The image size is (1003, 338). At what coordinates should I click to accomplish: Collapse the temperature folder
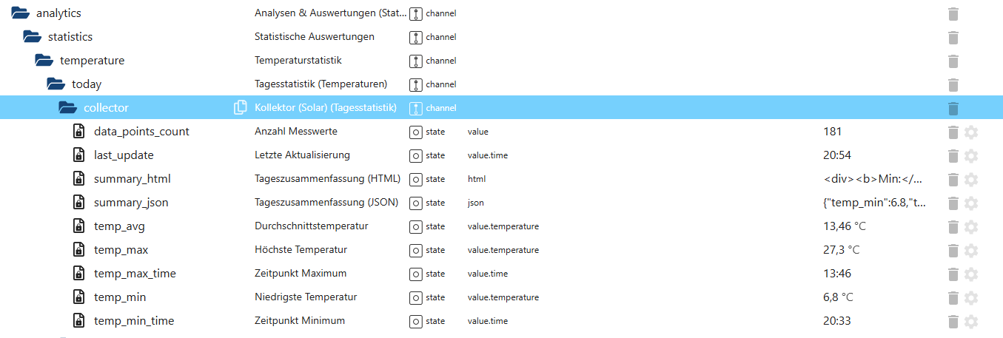point(44,61)
